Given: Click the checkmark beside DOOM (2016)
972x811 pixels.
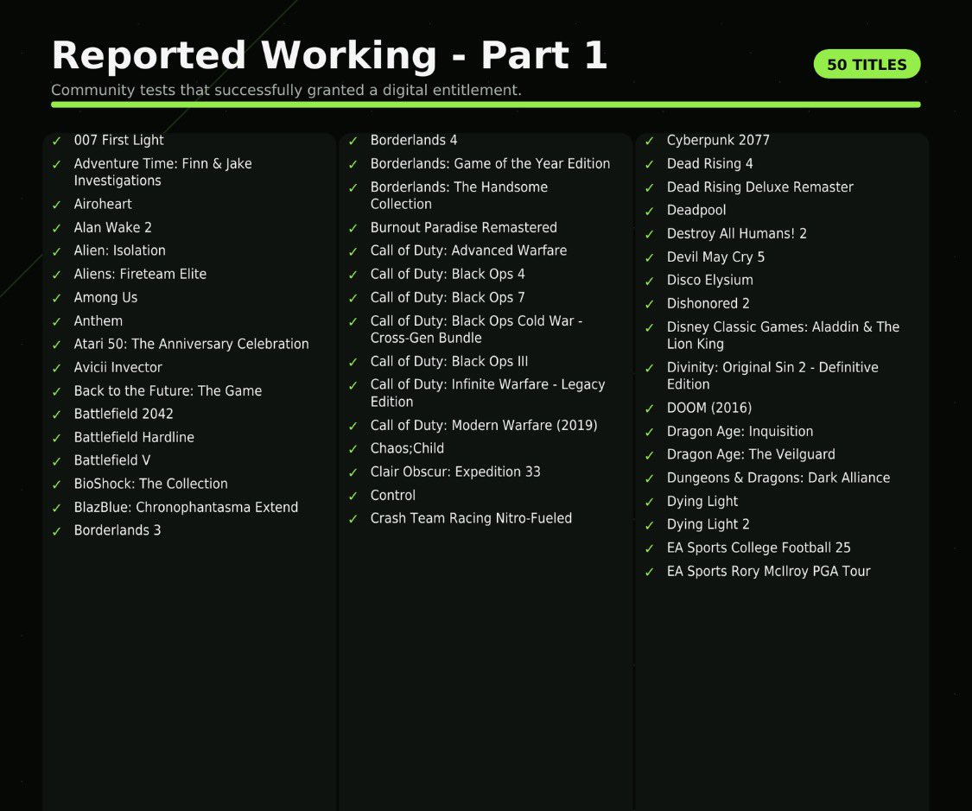Looking at the screenshot, I should (649, 409).
